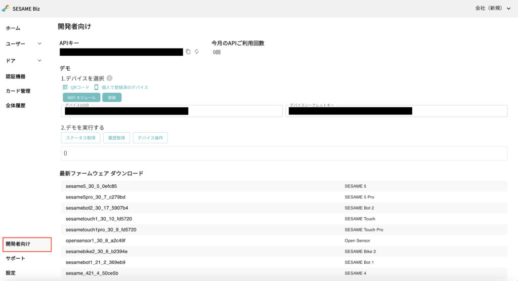
Task: Click the phone icon for registered devices
Action: (96, 87)
